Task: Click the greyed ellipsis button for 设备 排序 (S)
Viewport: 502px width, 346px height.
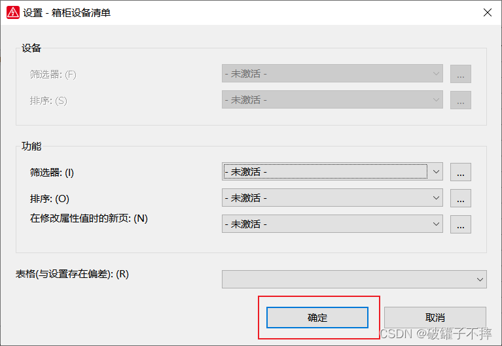Action: [x=461, y=100]
